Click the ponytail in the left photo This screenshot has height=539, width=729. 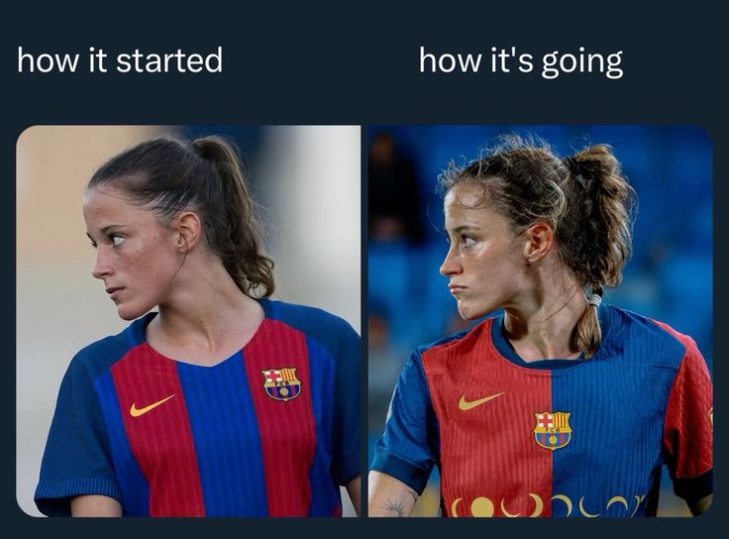click(x=235, y=219)
